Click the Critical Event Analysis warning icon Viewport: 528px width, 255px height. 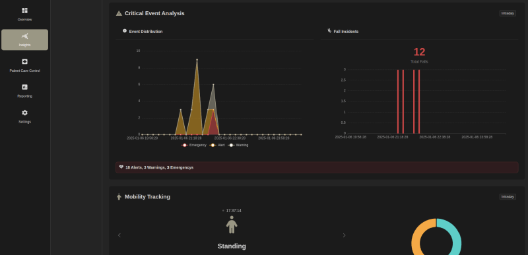(x=119, y=13)
